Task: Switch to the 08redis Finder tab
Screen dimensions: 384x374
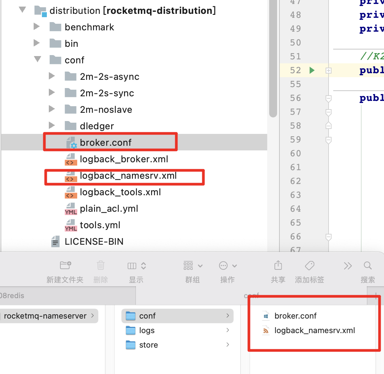Action: (x=68, y=296)
